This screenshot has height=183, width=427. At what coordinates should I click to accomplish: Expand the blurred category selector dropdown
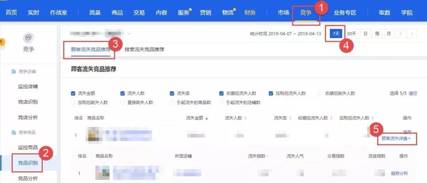click(129, 34)
